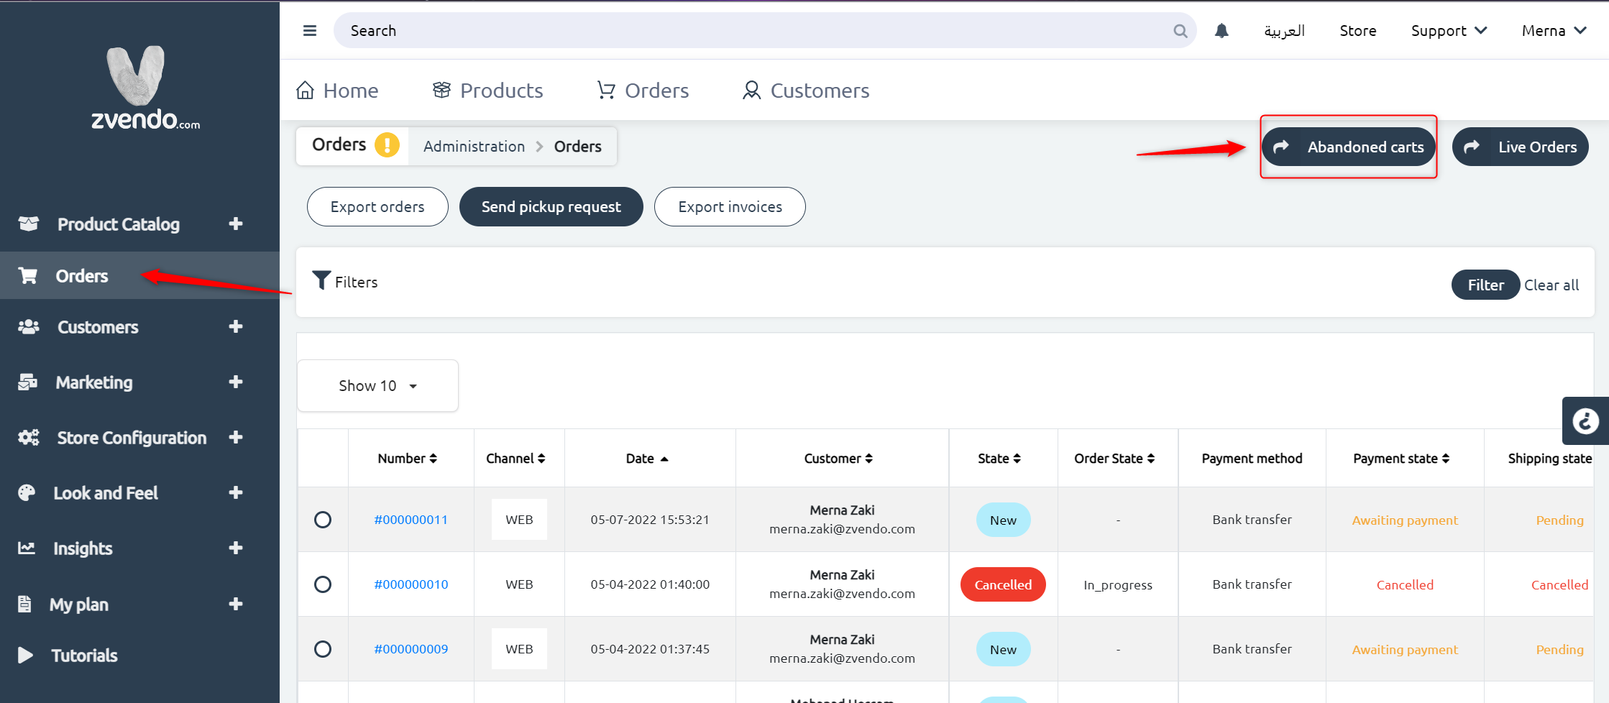
Task: Open order #000000011 link
Action: click(x=411, y=520)
